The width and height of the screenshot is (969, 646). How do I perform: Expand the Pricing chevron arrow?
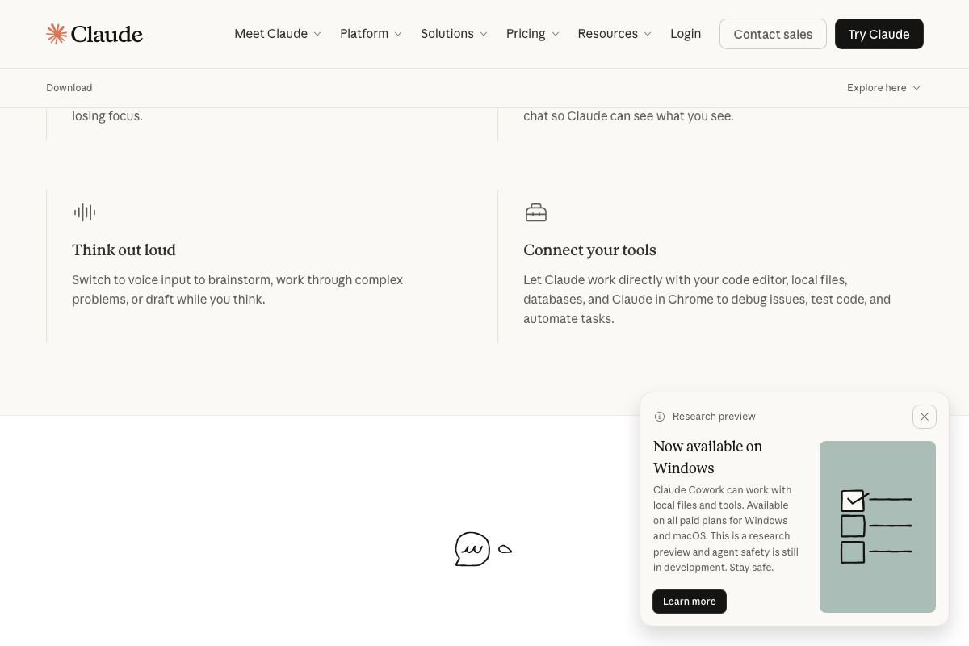(556, 34)
